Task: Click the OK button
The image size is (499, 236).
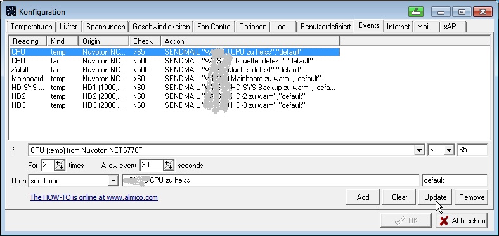Action: click(405, 220)
